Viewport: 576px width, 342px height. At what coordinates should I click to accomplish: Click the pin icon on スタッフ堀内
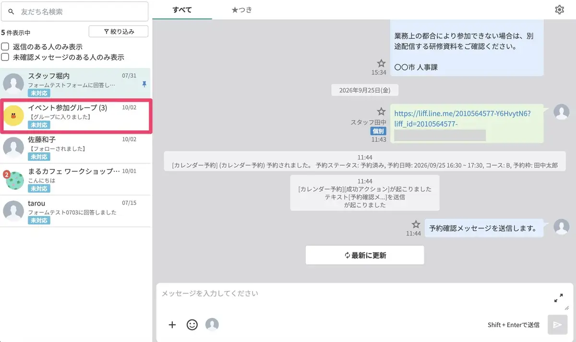144,84
